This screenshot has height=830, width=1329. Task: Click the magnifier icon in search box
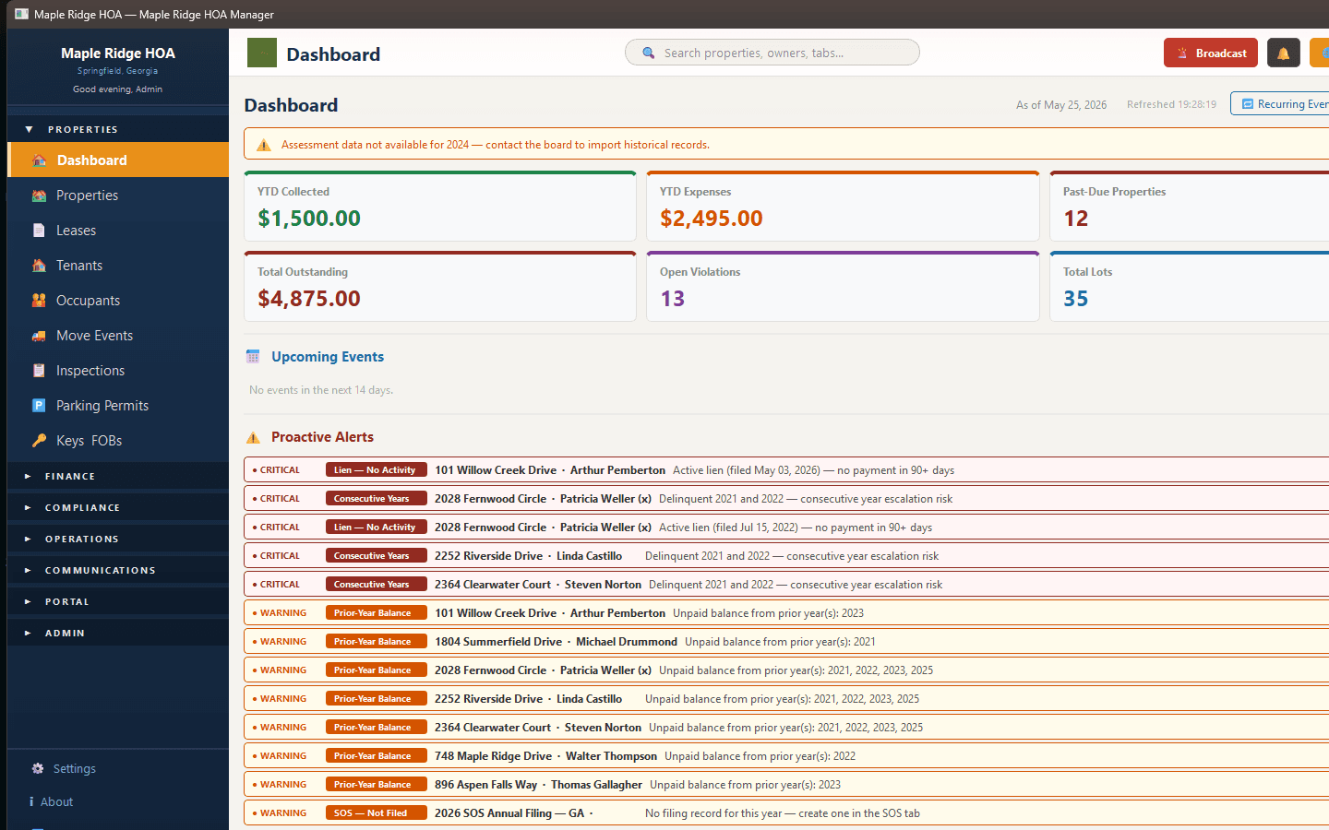[x=649, y=53]
